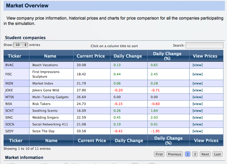Open view link for Multi-Tasking Gadgets
227x164 pixels.
click(197, 97)
